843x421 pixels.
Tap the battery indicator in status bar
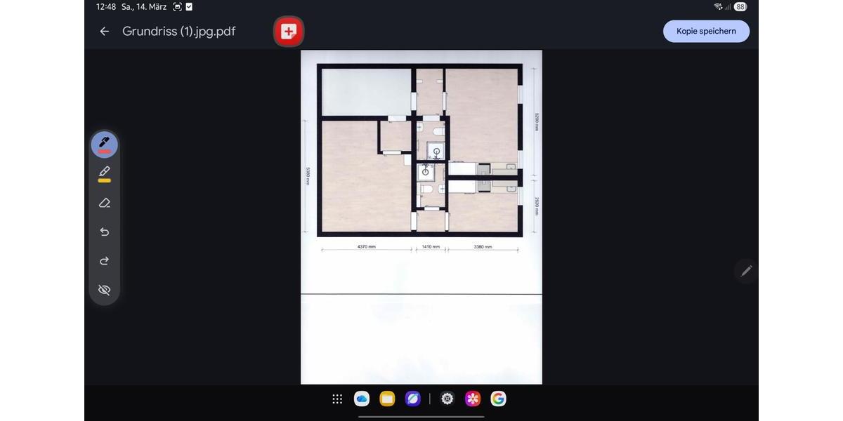point(740,7)
